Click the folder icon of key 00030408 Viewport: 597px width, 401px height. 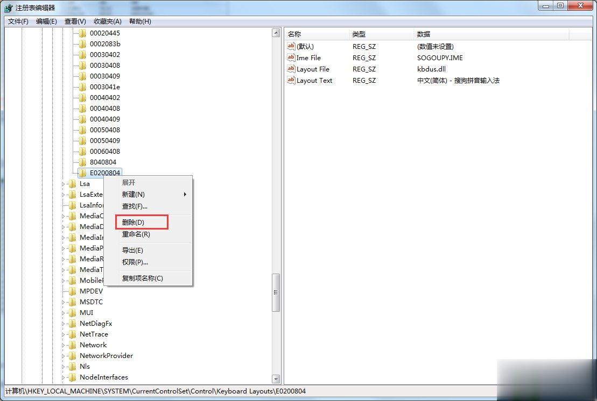click(82, 66)
